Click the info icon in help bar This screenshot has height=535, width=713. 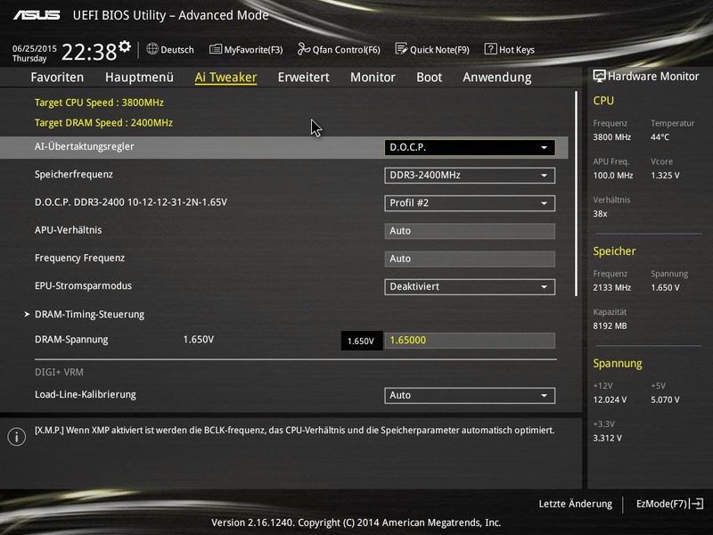click(16, 437)
